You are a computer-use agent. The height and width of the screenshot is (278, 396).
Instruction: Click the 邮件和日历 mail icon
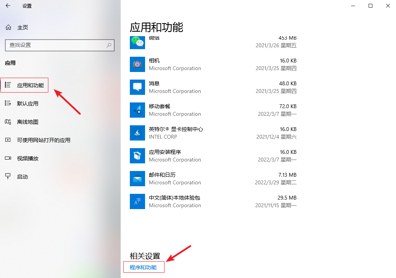(137, 179)
